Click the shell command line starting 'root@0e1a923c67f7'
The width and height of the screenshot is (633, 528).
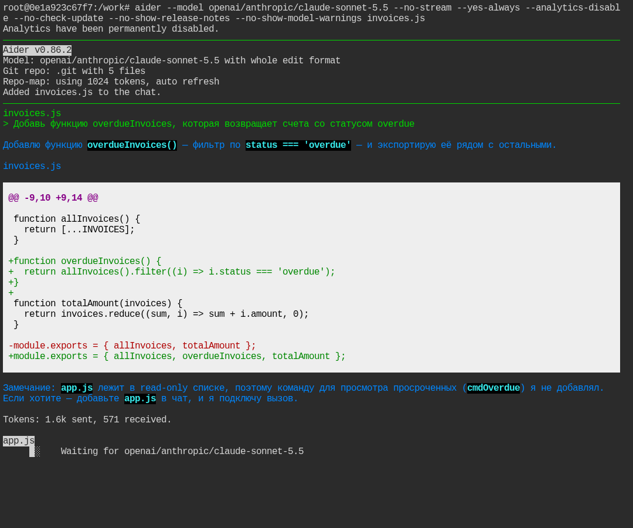(311, 13)
